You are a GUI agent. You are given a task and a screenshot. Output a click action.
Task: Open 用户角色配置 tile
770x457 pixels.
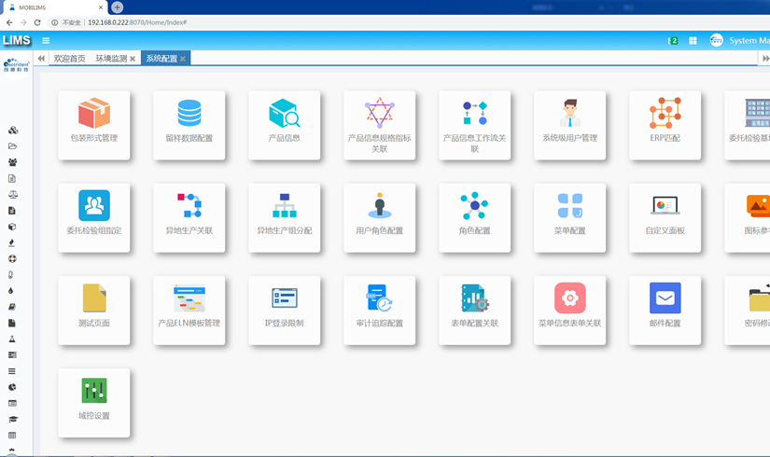coord(380,218)
